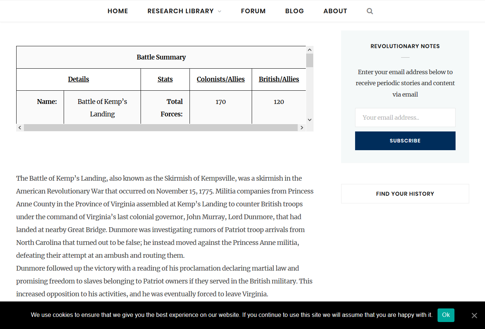
Task: Click the Stats column header
Action: pyautogui.click(x=165, y=79)
